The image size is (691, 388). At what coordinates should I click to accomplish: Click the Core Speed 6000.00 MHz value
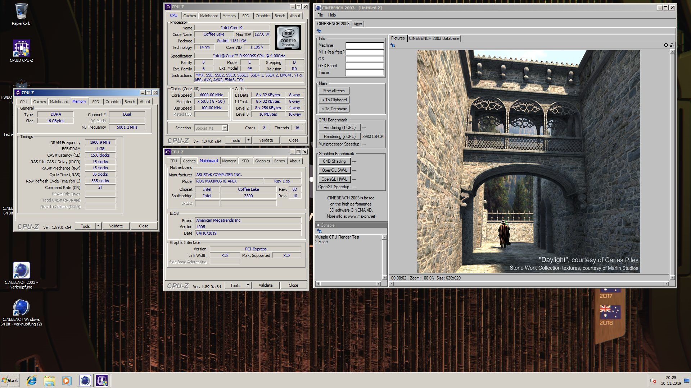(211, 95)
